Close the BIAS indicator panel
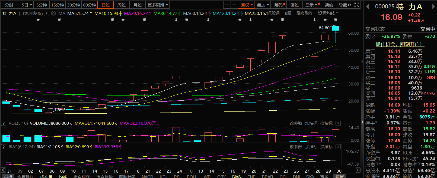Image resolution: width=437 pixels, height=178 pixels. (338, 147)
